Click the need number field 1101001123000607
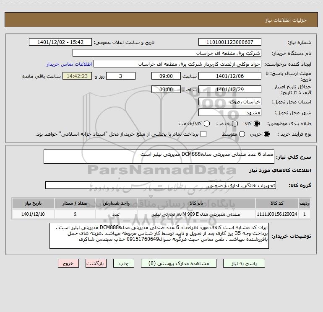The height and width of the screenshot is (312, 323). [x=230, y=42]
